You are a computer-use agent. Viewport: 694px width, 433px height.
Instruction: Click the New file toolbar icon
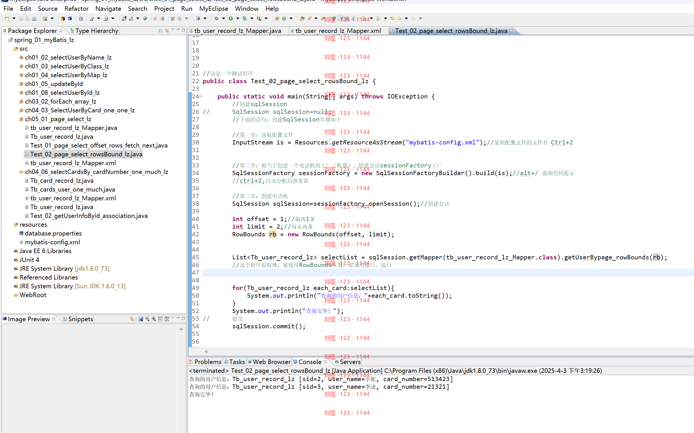(x=7, y=19)
